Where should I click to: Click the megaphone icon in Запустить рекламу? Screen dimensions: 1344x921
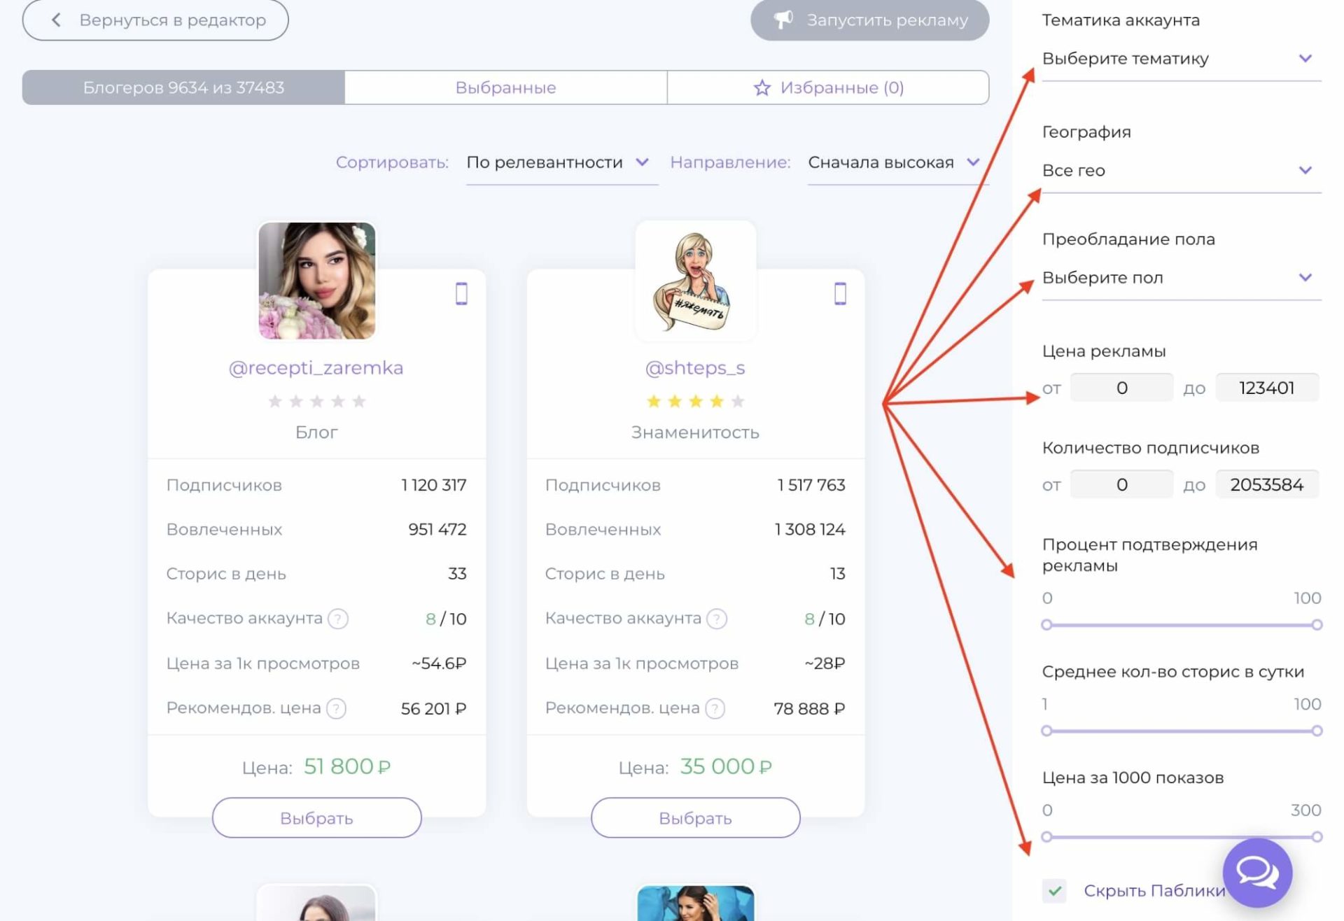point(783,20)
